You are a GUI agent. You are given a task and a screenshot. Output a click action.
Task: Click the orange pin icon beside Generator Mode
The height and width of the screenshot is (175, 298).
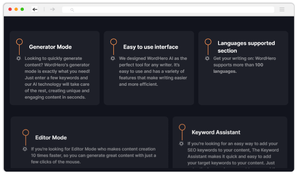(x=19, y=47)
